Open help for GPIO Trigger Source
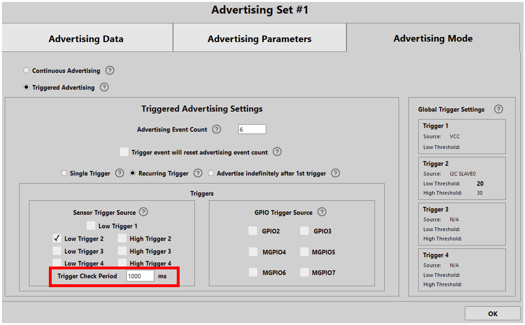This screenshot has width=525, height=325. 322,212
